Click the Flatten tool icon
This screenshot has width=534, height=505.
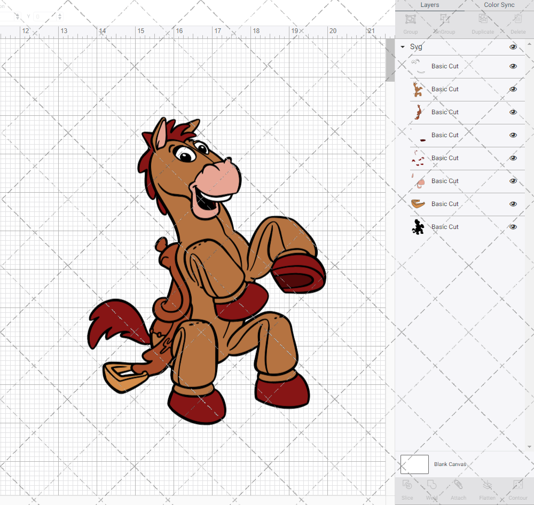pos(487,485)
